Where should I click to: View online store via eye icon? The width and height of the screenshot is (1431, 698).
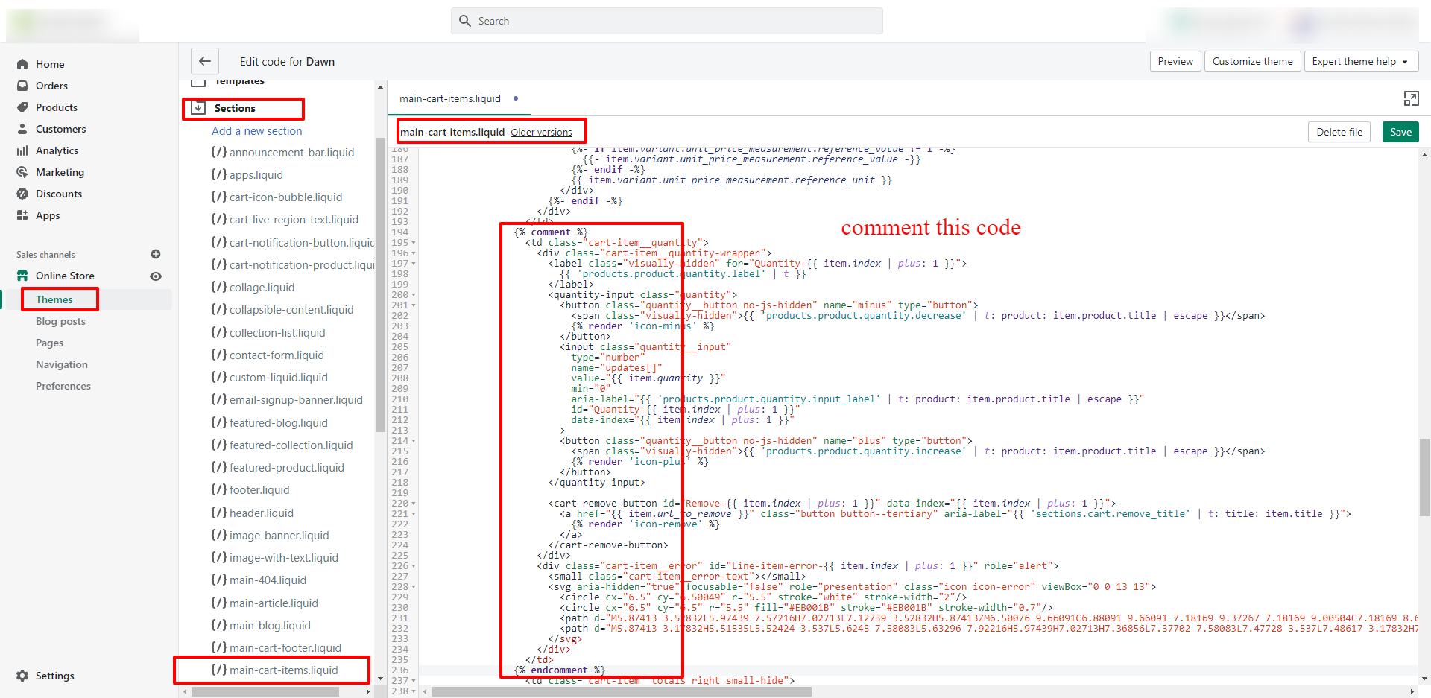156,276
